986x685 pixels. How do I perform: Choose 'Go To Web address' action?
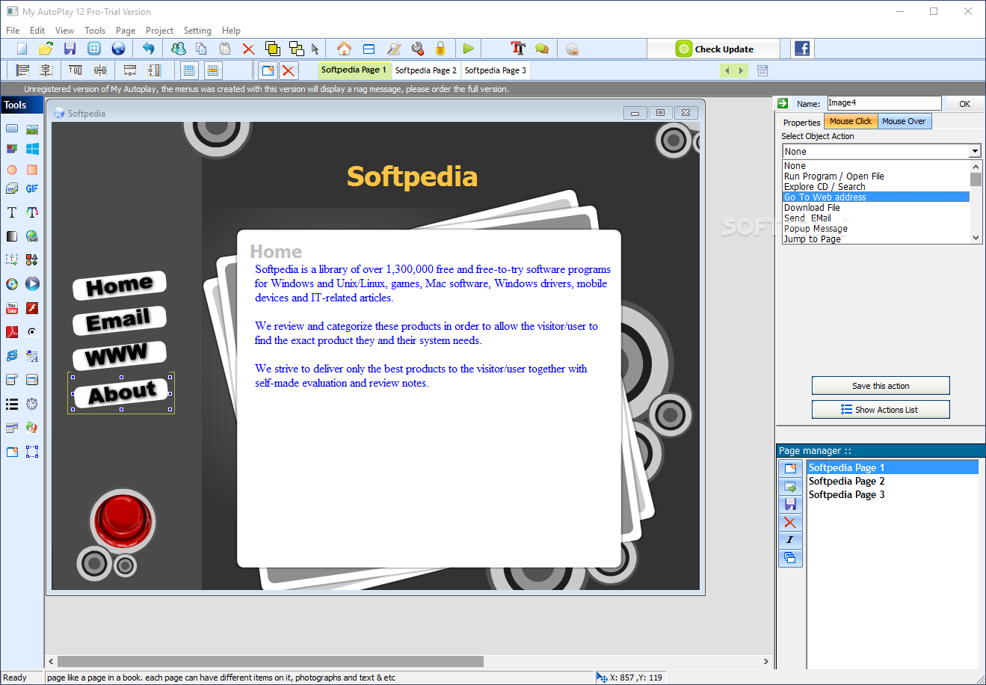click(875, 197)
